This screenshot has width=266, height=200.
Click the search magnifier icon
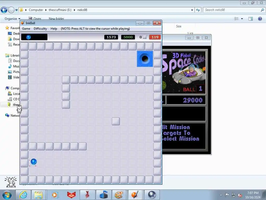(x=262, y=10)
